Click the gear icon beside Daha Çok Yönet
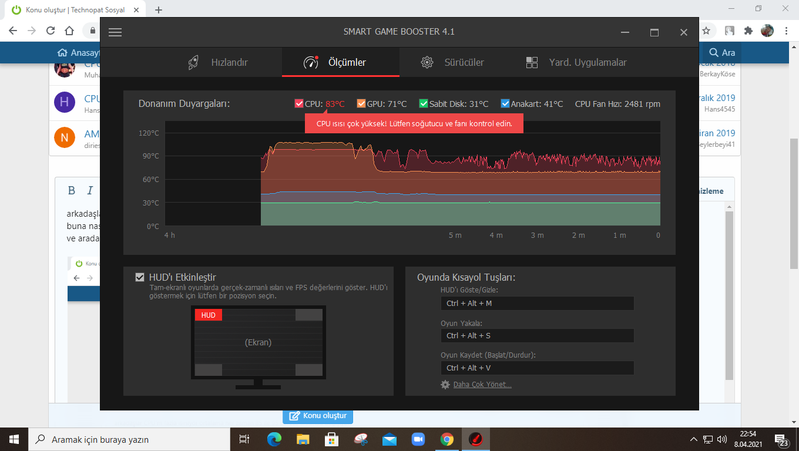The height and width of the screenshot is (451, 799). 445,385
